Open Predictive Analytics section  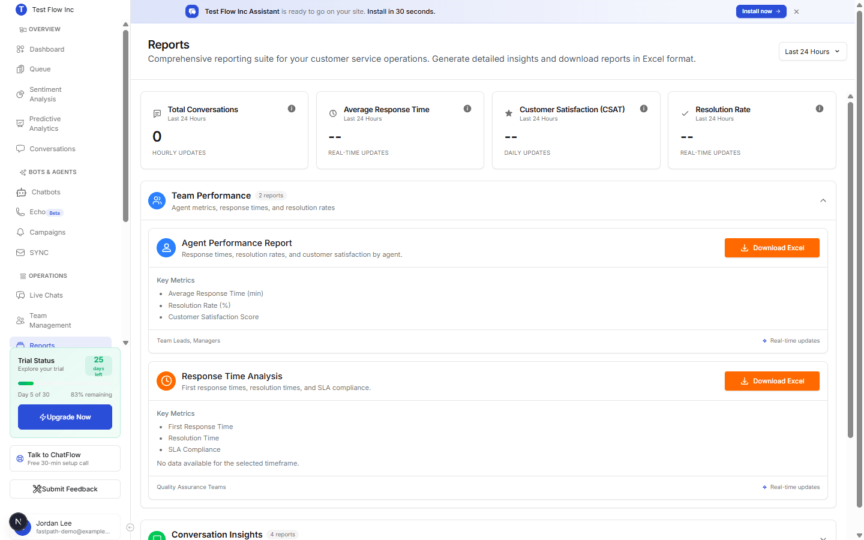(61, 124)
